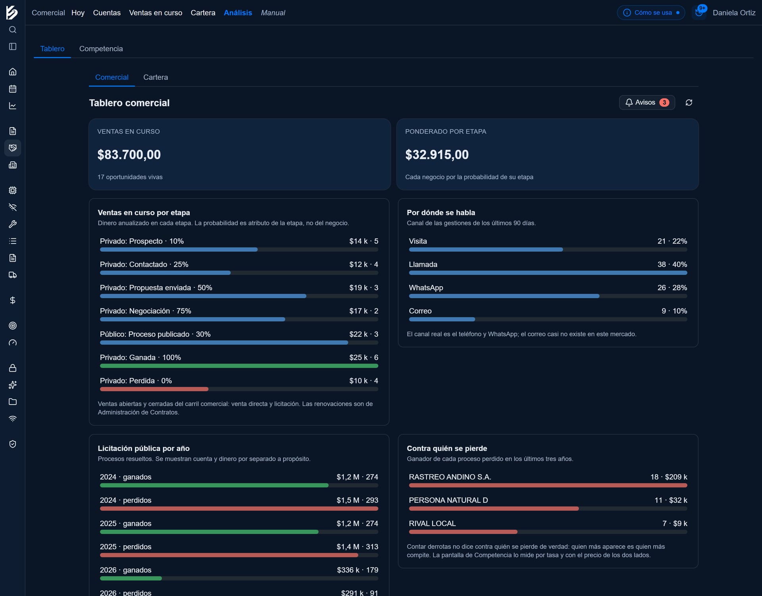Open the search icon in sidebar

click(13, 30)
